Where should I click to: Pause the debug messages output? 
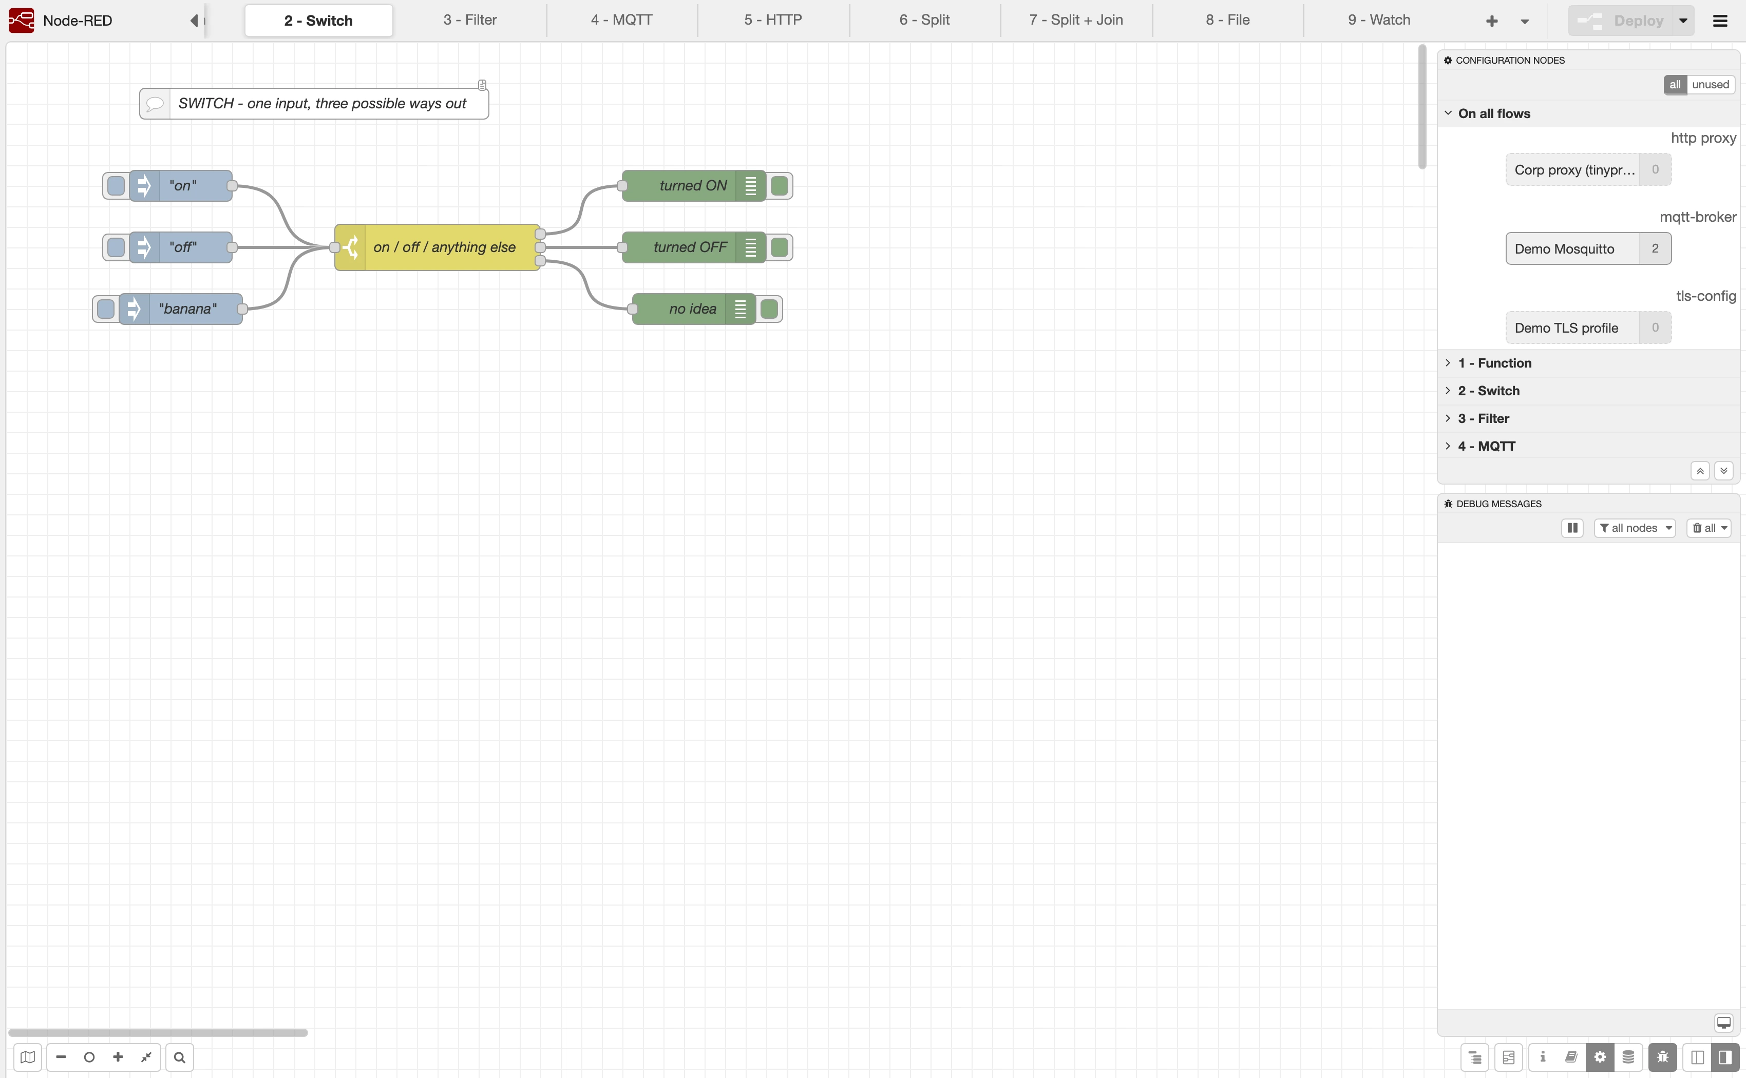1572,528
